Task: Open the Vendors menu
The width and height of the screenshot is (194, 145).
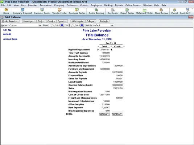Action: (84, 5)
